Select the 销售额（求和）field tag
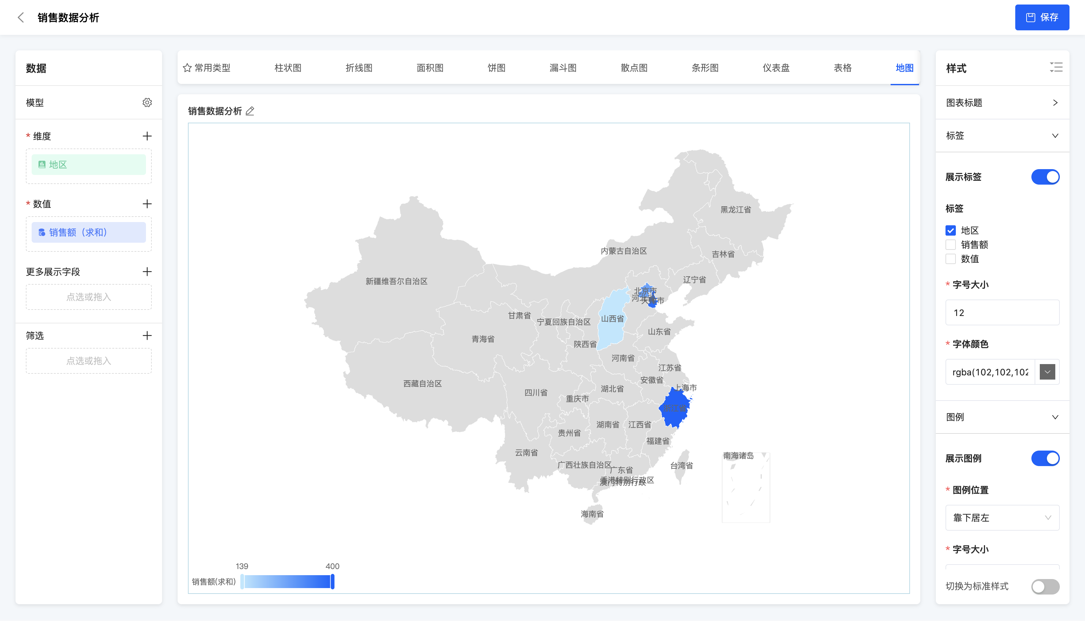Image resolution: width=1085 pixels, height=621 pixels. click(x=89, y=232)
